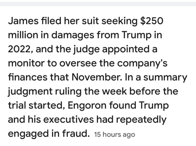Click the word "seeking" in the first line
The height and width of the screenshot is (146, 196).
[120, 22]
